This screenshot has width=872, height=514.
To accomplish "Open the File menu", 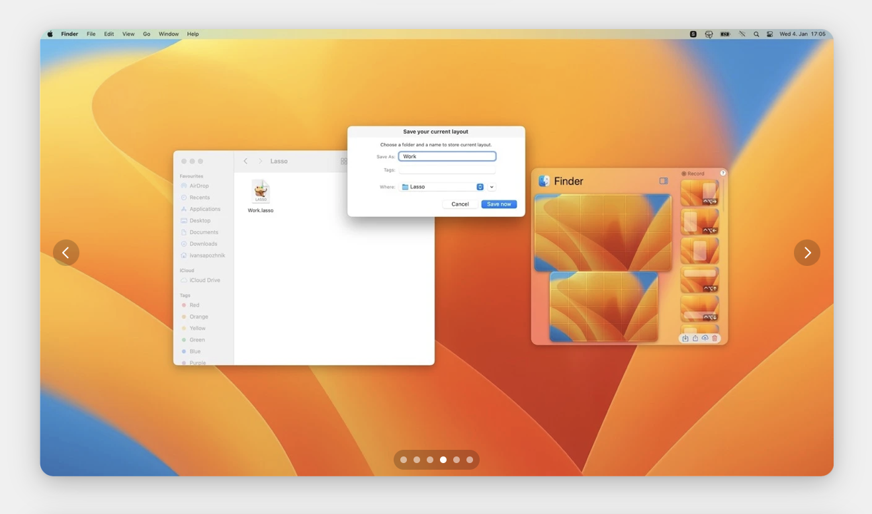I will point(91,34).
